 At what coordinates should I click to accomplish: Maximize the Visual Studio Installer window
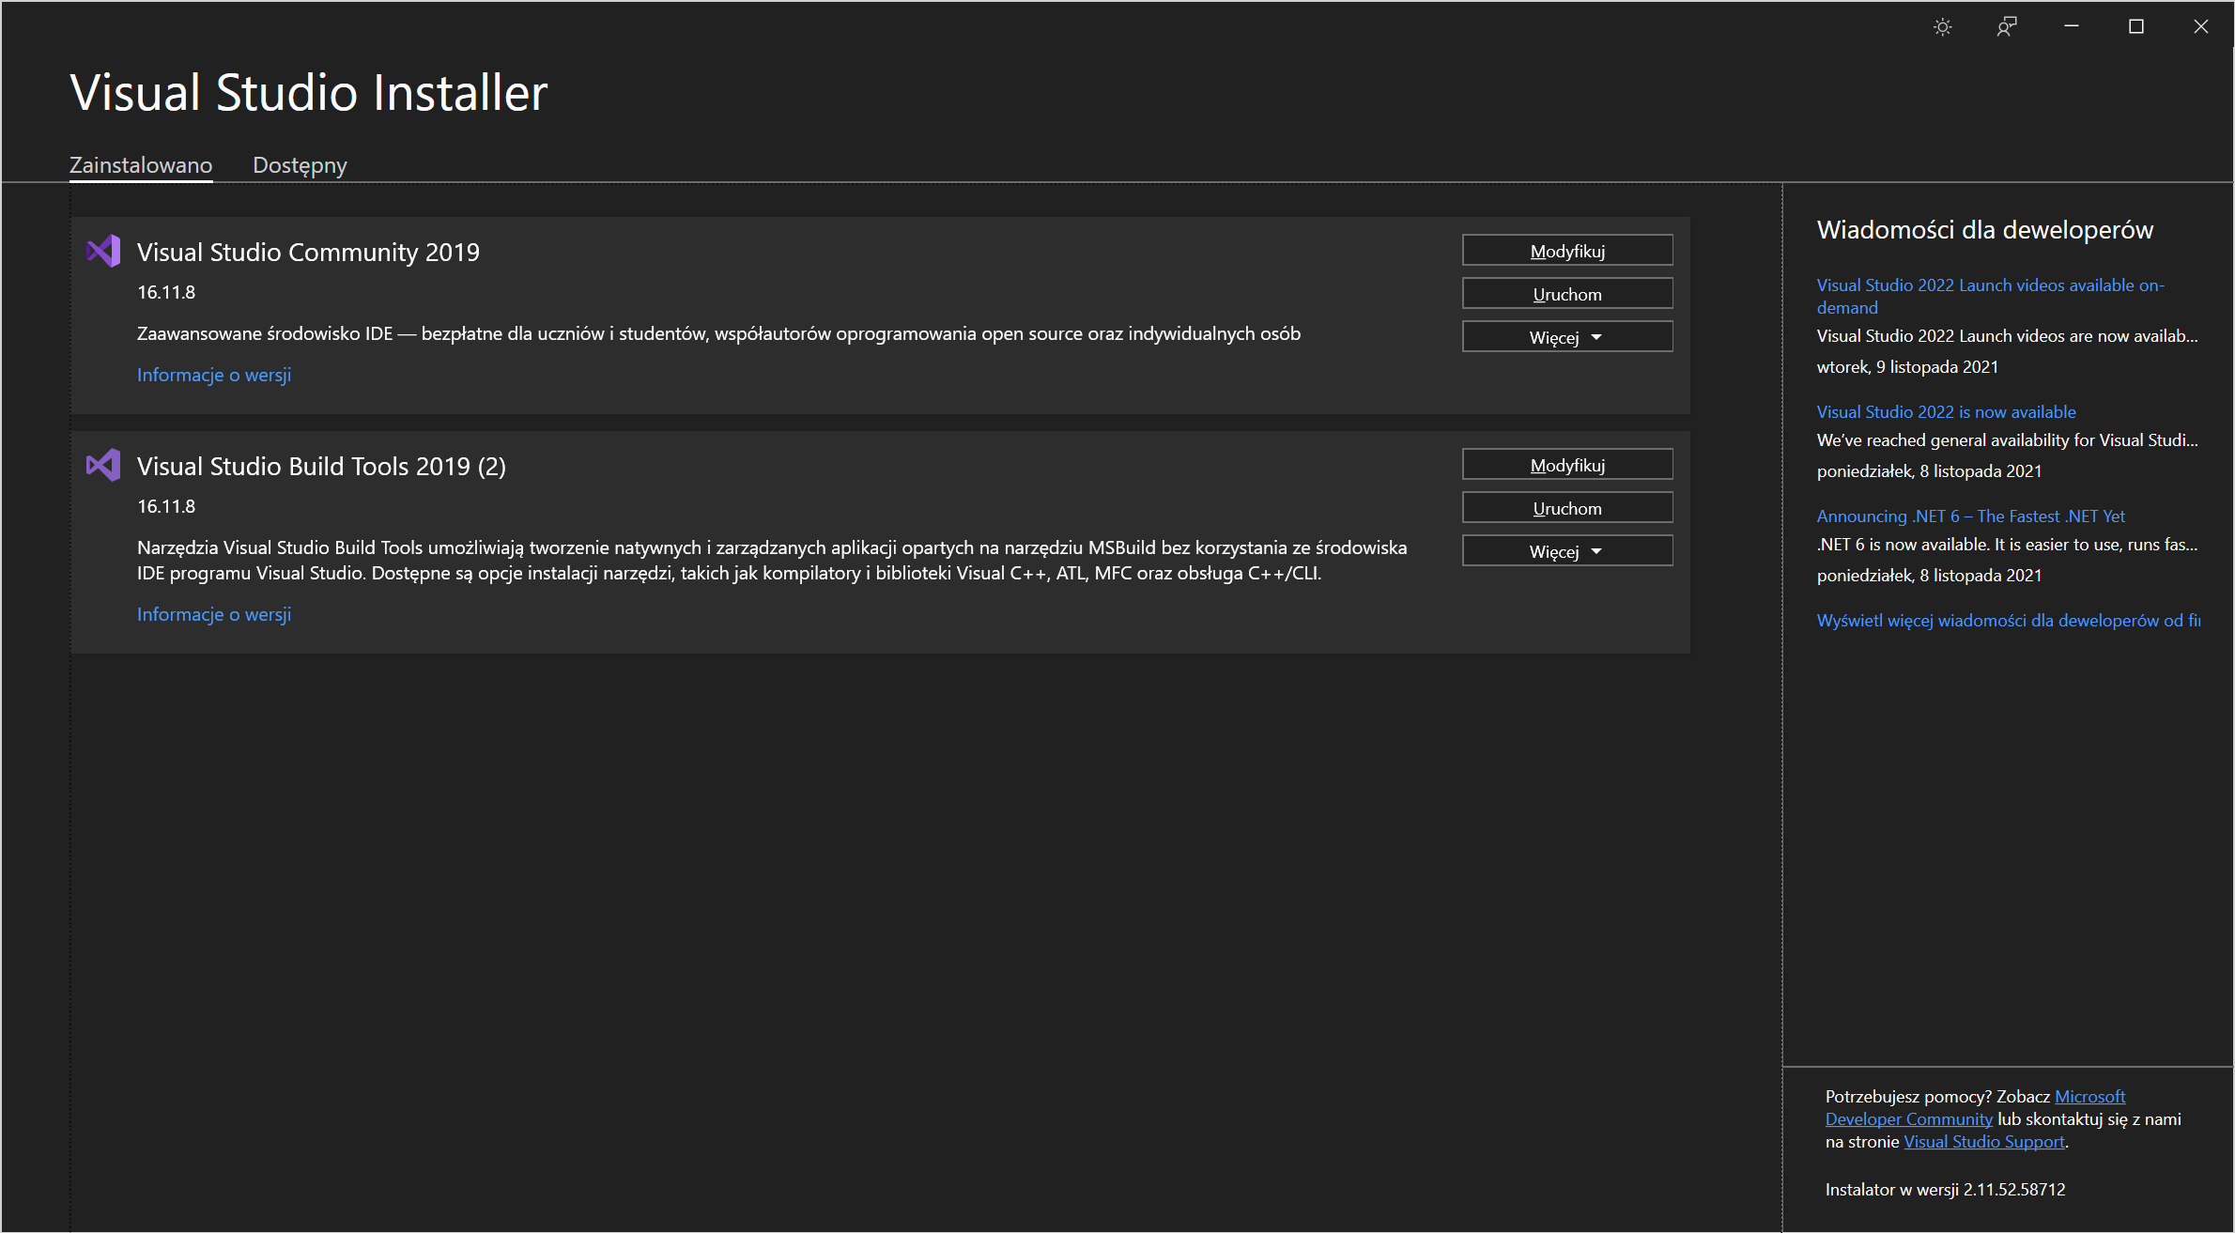pyautogui.click(x=2135, y=27)
